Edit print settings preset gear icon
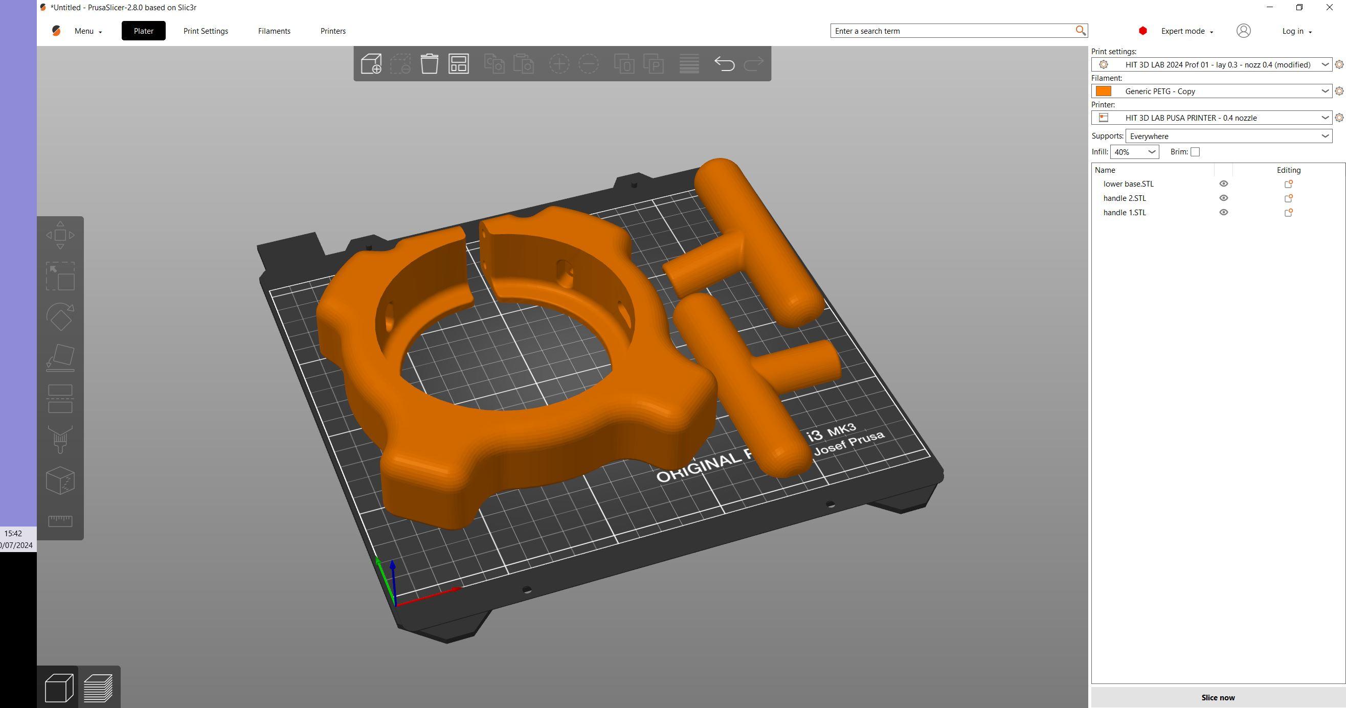1346x708 pixels. pos(1339,65)
